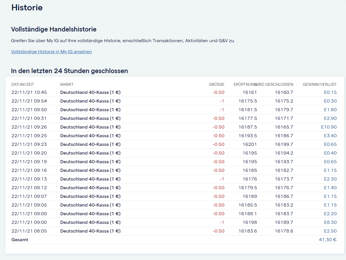The height and width of the screenshot is (260, 346).
Task: Click the MARKT column header
Action: [67, 84]
